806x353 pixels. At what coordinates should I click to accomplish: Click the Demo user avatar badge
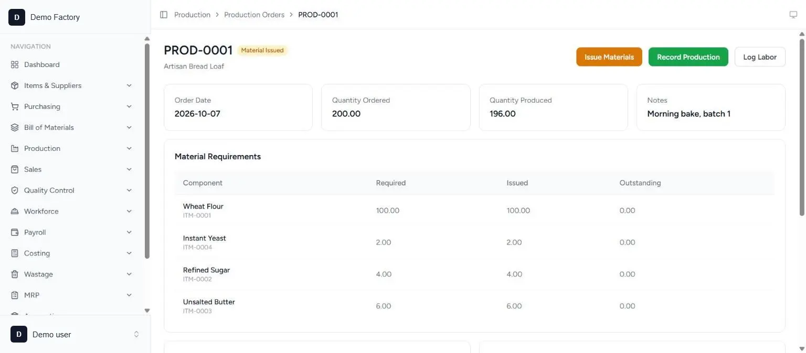coord(19,334)
